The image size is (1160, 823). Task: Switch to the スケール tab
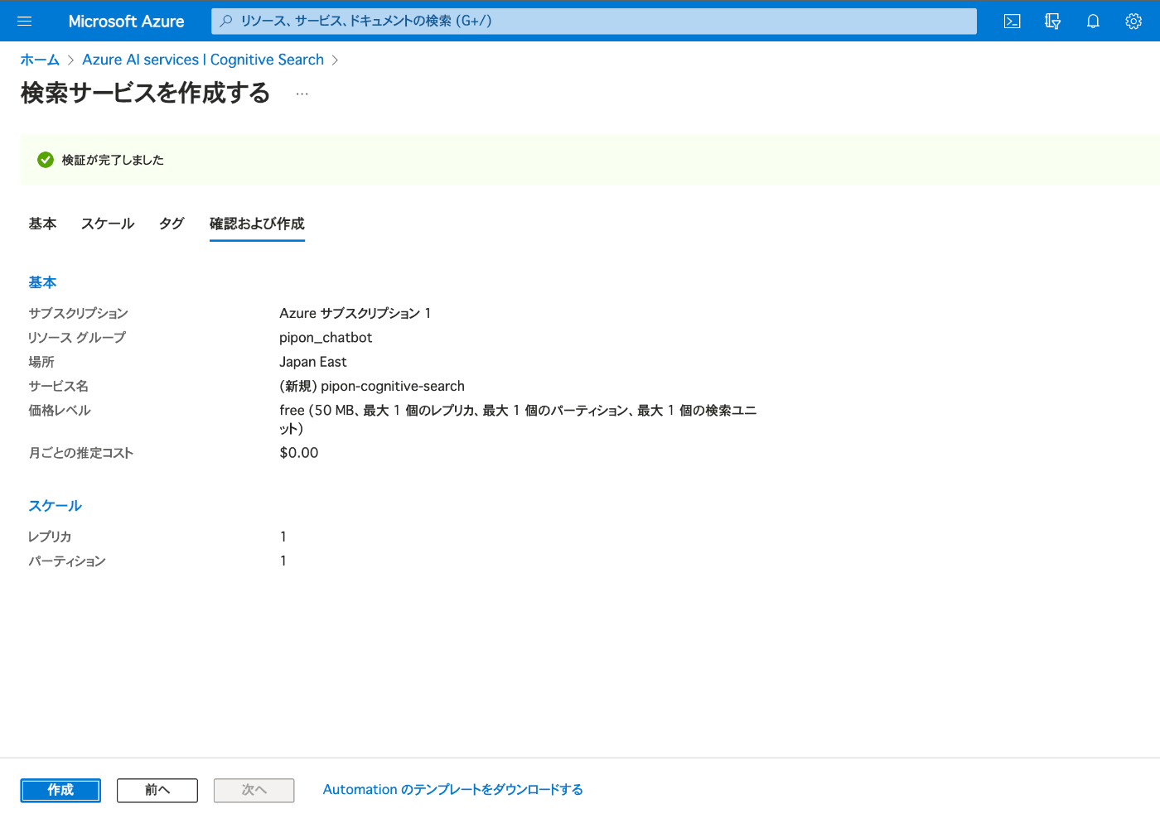108,224
